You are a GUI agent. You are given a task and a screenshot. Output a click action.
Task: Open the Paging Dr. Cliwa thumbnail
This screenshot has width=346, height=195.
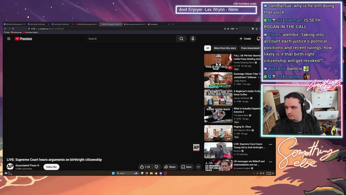point(218,133)
